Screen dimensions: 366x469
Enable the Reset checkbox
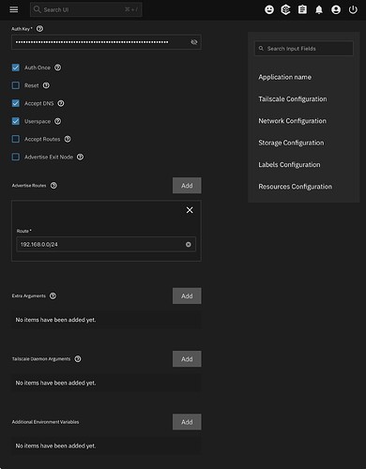16,85
